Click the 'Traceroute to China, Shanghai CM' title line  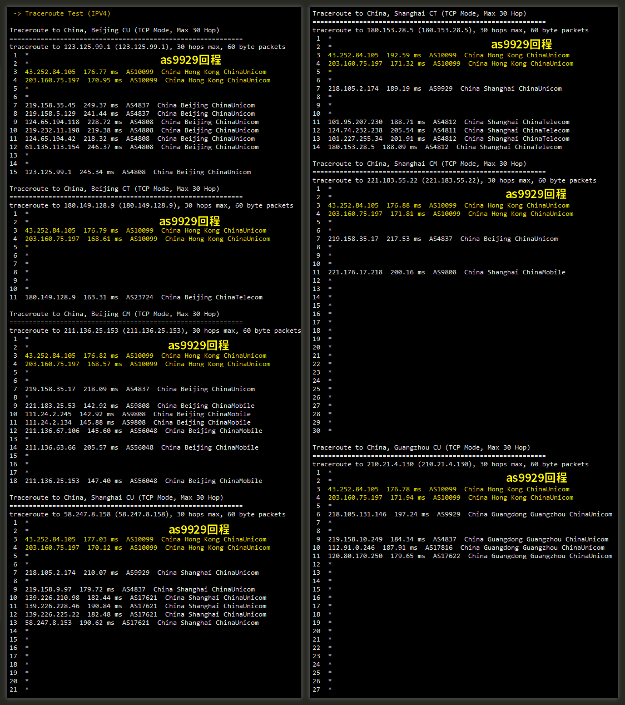[419, 164]
